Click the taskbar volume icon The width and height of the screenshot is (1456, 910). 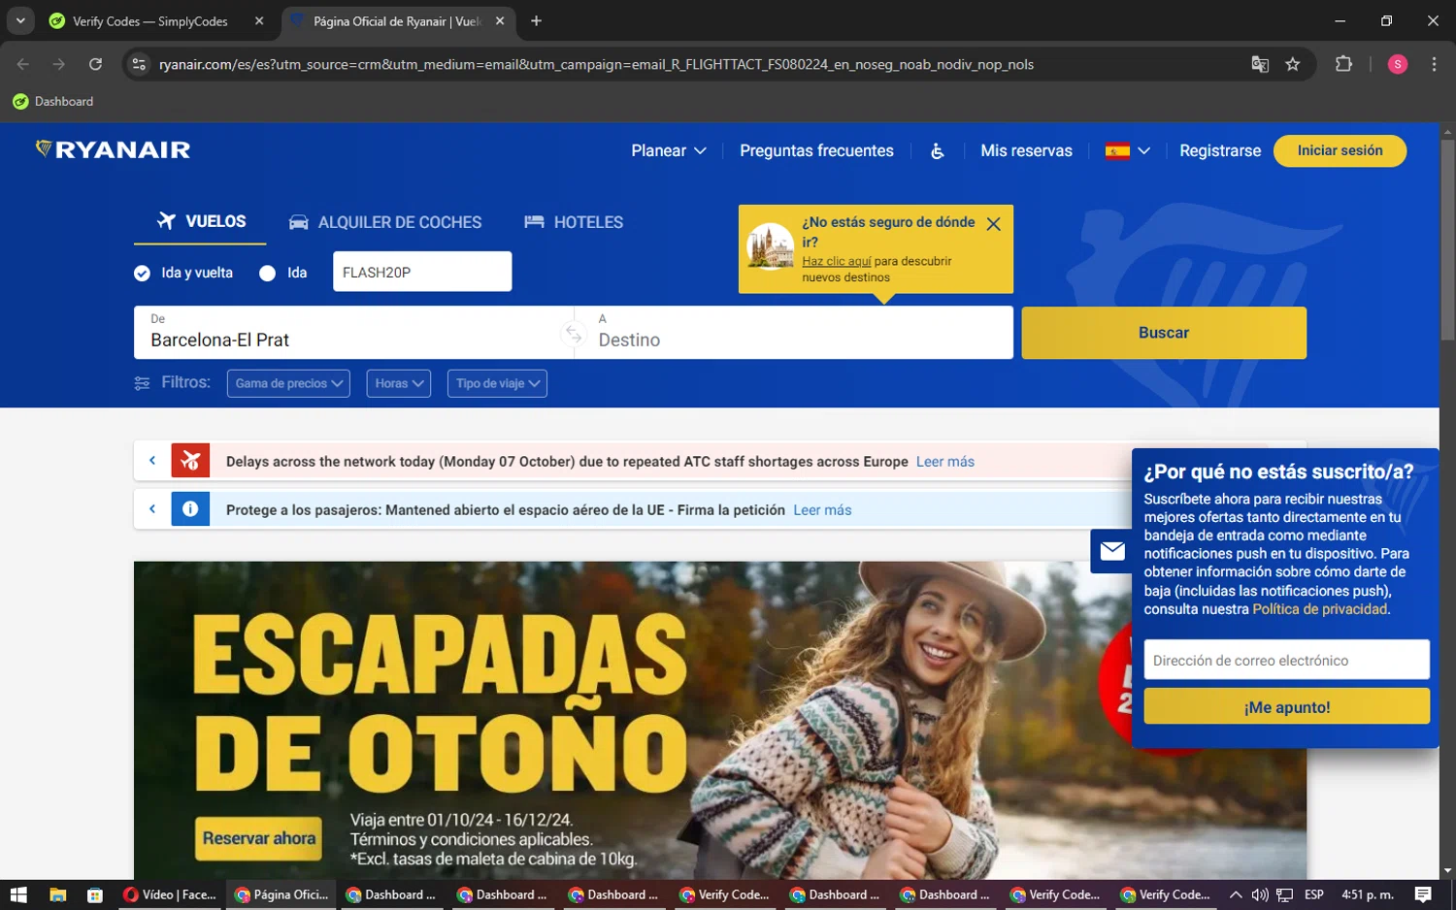[1260, 894]
